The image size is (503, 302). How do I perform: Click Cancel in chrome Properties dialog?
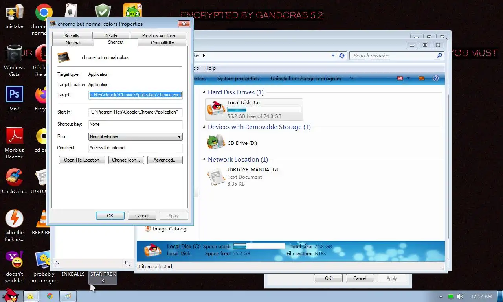142,216
